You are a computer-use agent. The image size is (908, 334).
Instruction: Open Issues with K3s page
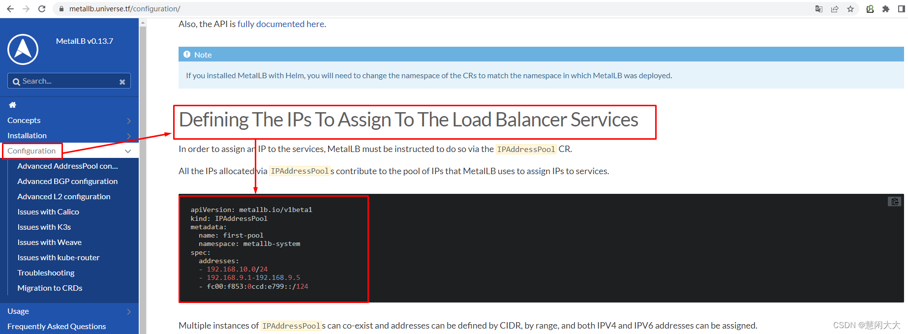(44, 227)
